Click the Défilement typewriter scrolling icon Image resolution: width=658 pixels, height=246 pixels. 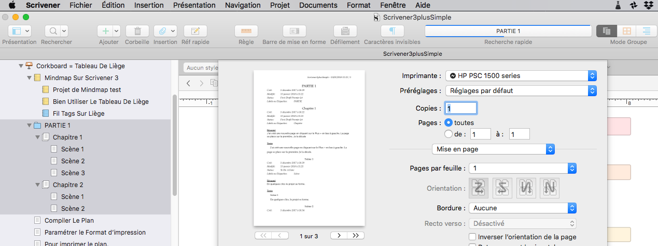(344, 31)
